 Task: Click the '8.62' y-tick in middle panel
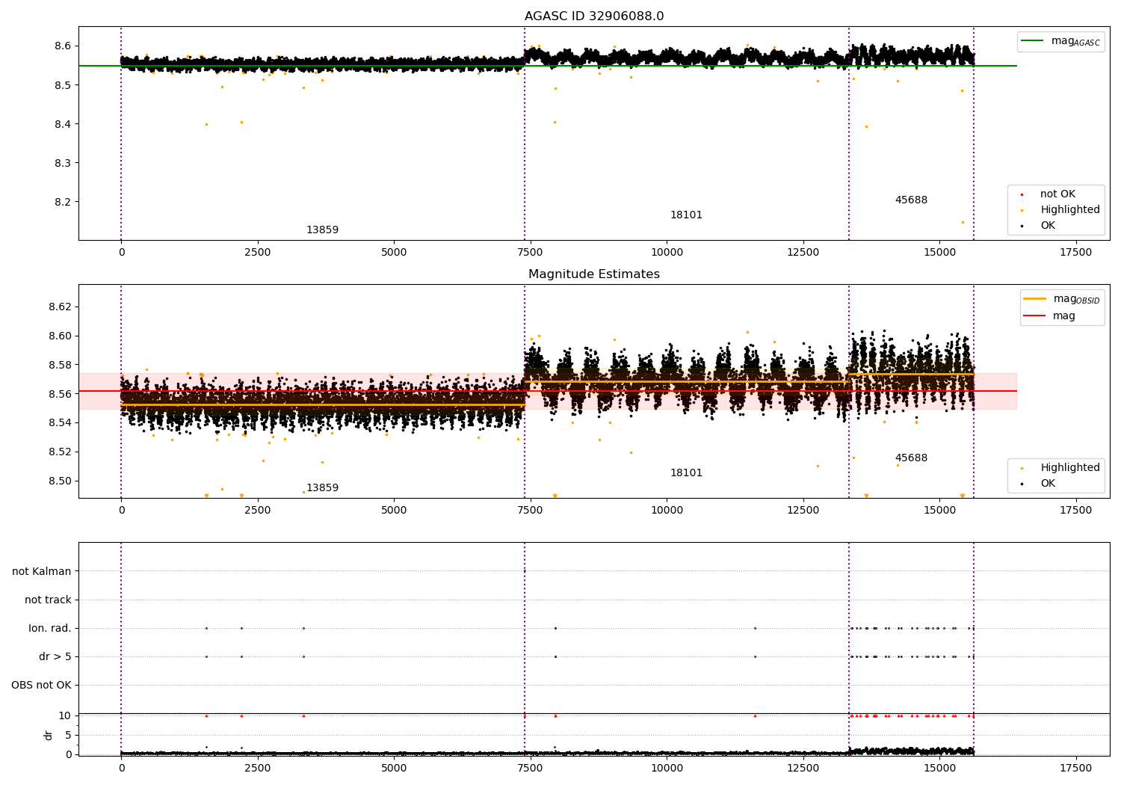[x=60, y=307]
